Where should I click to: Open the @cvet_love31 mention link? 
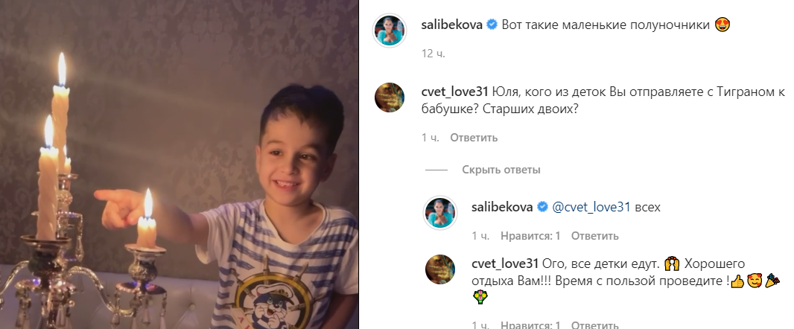click(x=591, y=207)
